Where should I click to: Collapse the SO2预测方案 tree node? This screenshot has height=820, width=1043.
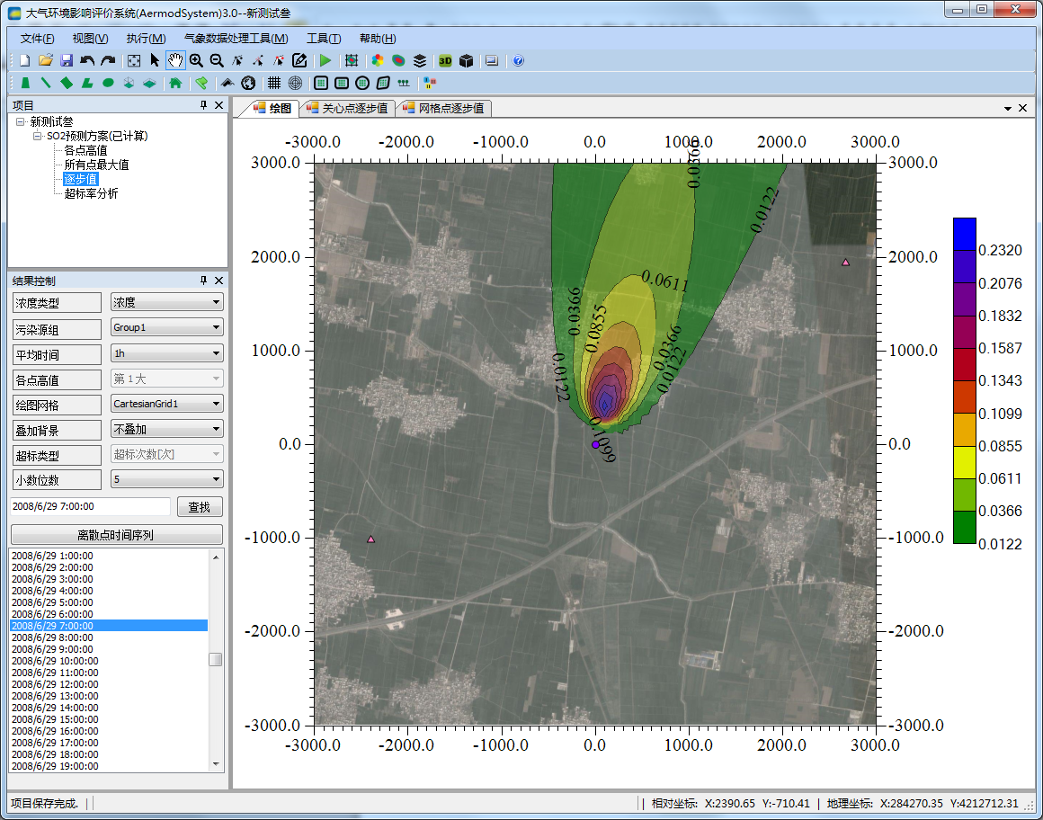click(x=38, y=136)
